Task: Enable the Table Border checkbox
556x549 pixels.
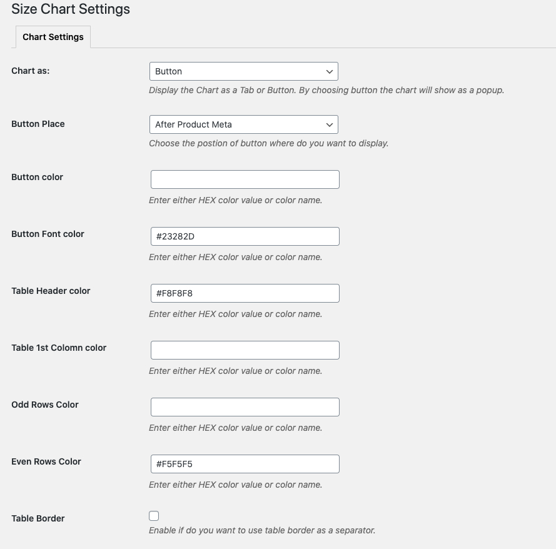Action: [154, 516]
